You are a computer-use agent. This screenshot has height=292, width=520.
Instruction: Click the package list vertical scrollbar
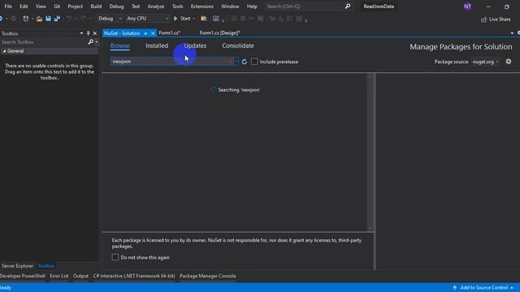pos(370,152)
